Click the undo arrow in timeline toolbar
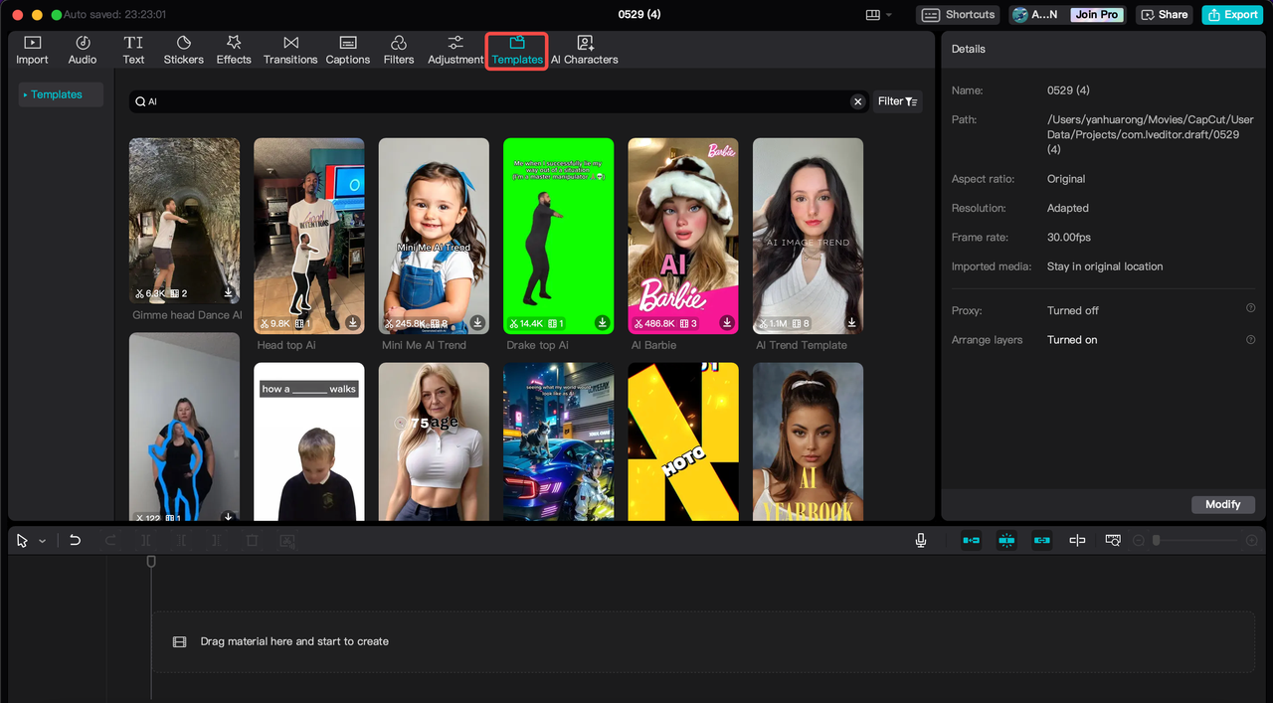Viewport: 1273px width, 703px height. (x=75, y=540)
